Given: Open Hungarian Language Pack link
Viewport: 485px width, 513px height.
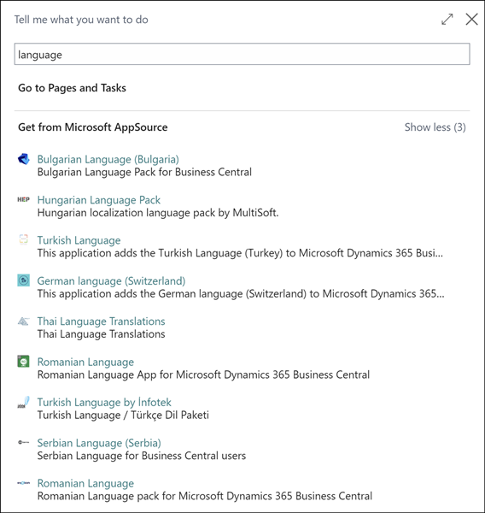Looking at the screenshot, I should (99, 200).
